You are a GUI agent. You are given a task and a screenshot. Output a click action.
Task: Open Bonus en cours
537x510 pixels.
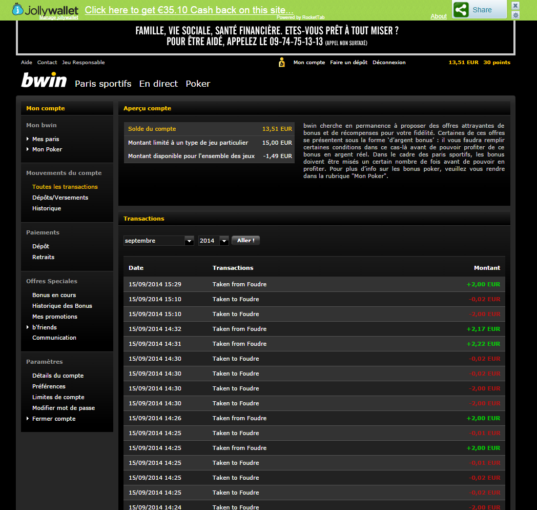pyautogui.click(x=54, y=295)
